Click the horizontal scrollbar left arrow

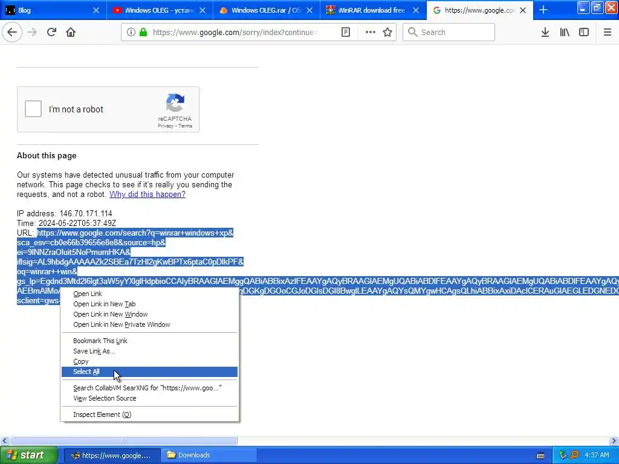click(x=4, y=440)
